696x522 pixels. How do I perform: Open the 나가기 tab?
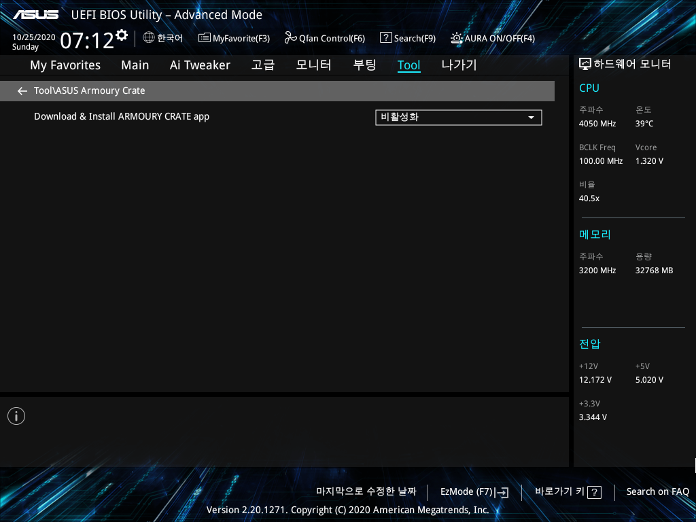(459, 65)
